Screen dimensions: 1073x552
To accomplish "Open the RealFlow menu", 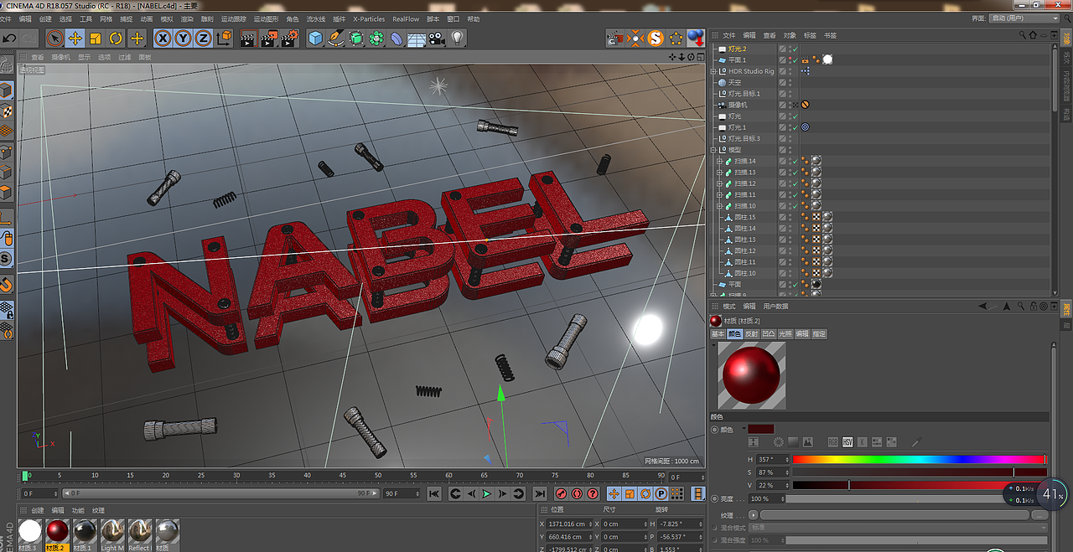I will click(x=406, y=18).
